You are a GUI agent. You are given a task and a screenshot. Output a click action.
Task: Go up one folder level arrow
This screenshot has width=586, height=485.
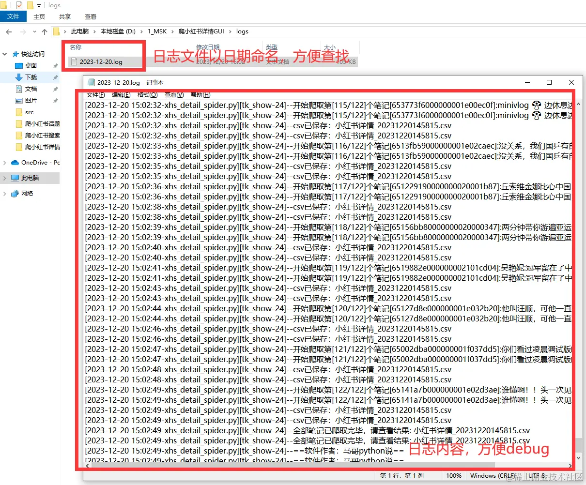tap(45, 31)
